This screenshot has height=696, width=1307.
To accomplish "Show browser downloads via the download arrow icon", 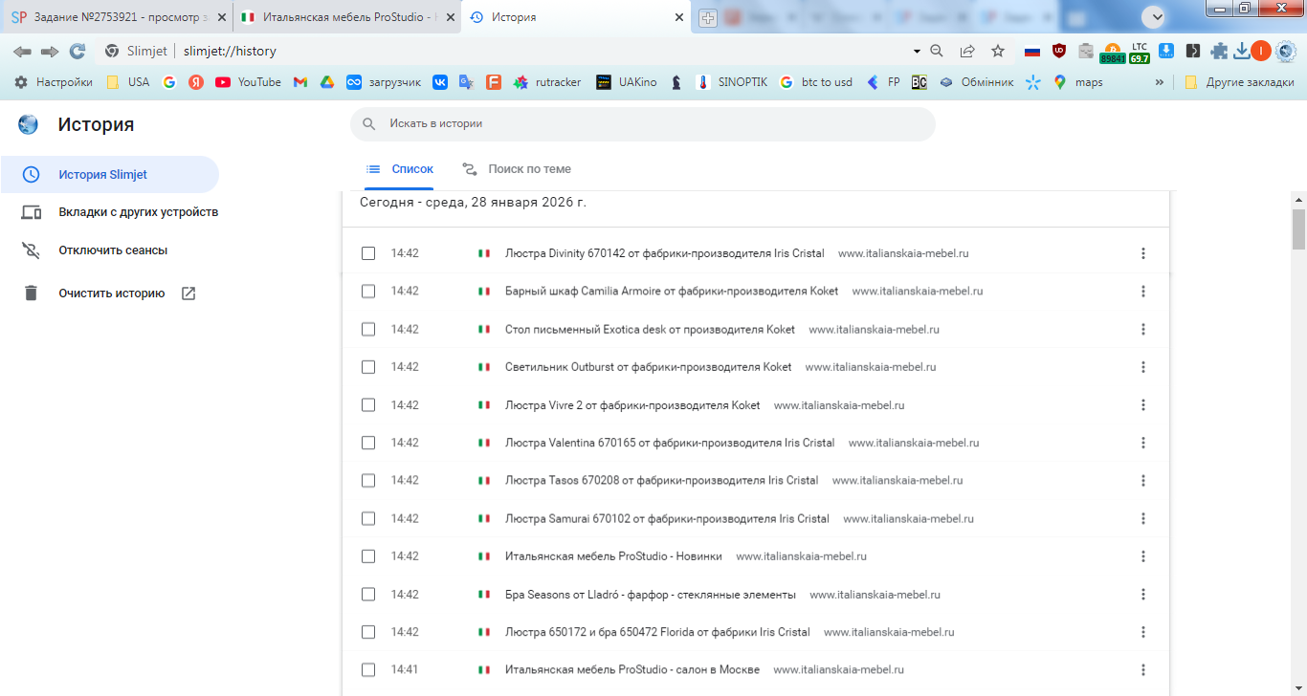I will click(x=1242, y=51).
